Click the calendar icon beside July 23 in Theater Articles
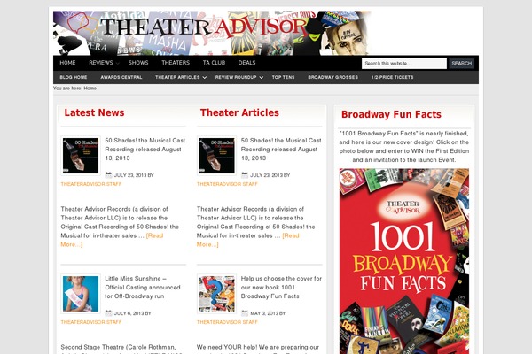 pos(245,175)
